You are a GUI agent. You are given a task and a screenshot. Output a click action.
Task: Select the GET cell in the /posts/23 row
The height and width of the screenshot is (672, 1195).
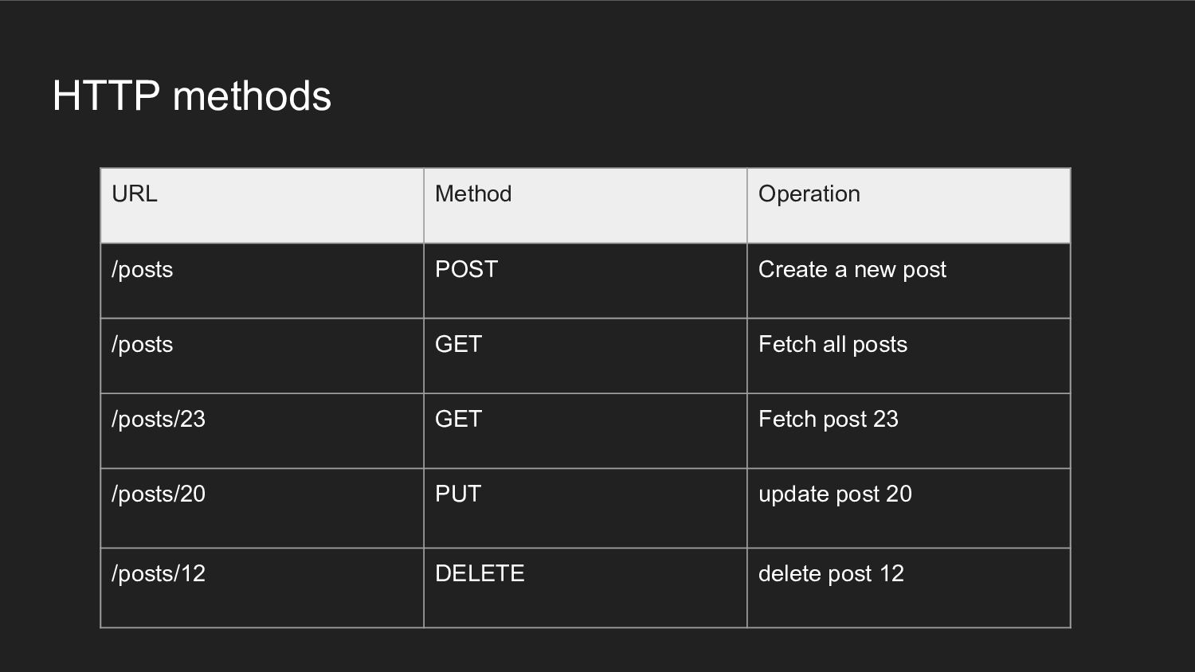pos(585,430)
